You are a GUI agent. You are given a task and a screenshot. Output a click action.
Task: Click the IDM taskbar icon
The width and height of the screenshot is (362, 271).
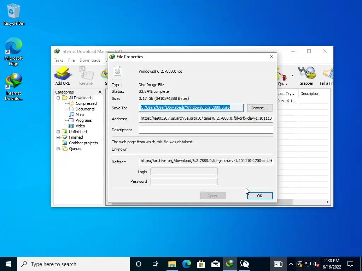click(x=230, y=264)
